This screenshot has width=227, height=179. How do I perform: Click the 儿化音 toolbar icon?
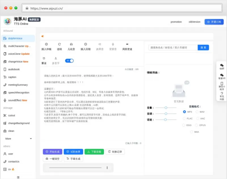72,46
